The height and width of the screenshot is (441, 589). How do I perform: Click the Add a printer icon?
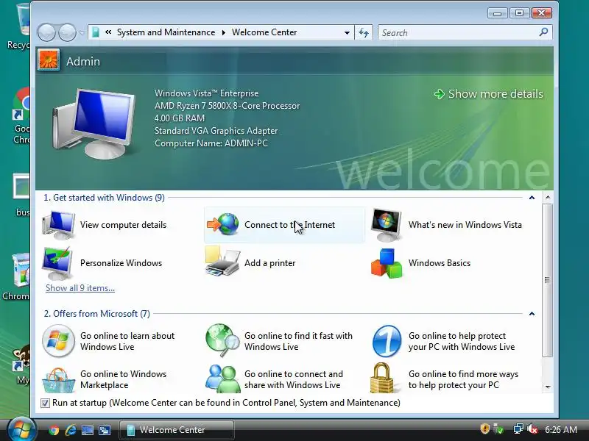pyautogui.click(x=222, y=262)
